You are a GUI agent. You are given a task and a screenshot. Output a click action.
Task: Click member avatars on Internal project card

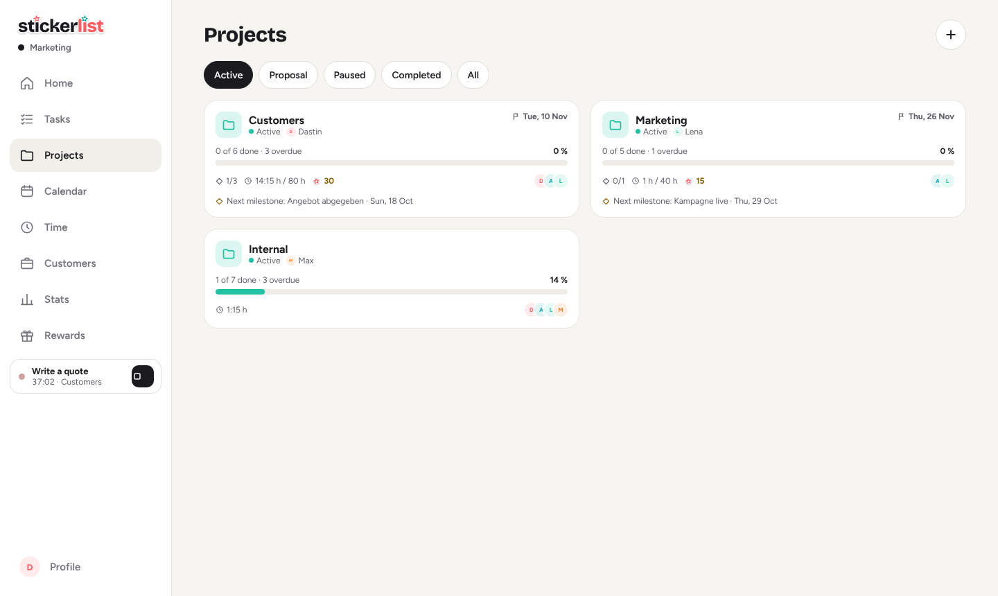click(x=546, y=310)
